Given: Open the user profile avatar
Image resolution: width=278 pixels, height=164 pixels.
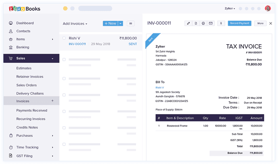Looking at the screenshot, I should point(268,8).
